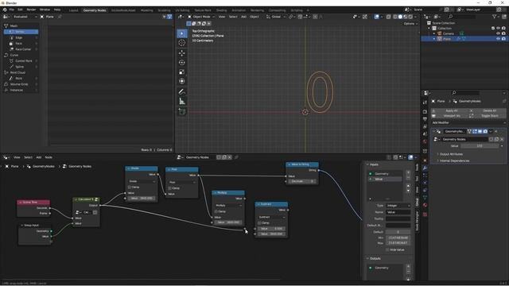Image resolution: width=509 pixels, height=286 pixels.
Task: Select the Add Cube tool
Action: pyautogui.click(x=182, y=111)
